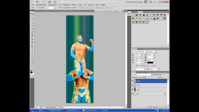Toggle lock layer position
The height and width of the screenshot is (112, 199).
coord(143,77)
